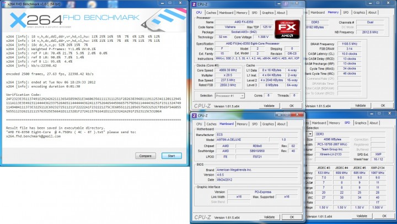Viewport: 397px width, 224px height.
Task: Click the motherboard model A970M-A DELUXE
Action: [242, 140]
